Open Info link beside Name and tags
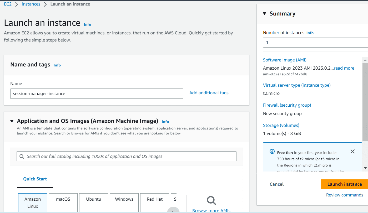Viewport: 368px width, 213px height. click(57, 65)
